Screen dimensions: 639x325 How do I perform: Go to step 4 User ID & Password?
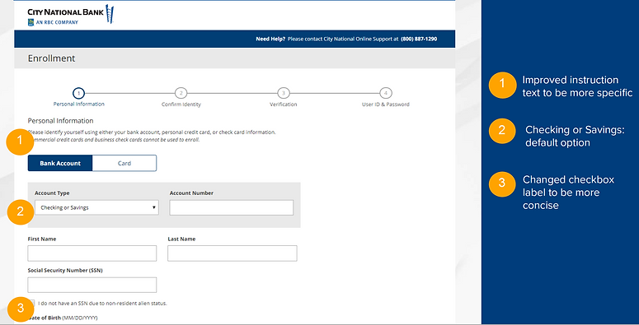click(386, 98)
